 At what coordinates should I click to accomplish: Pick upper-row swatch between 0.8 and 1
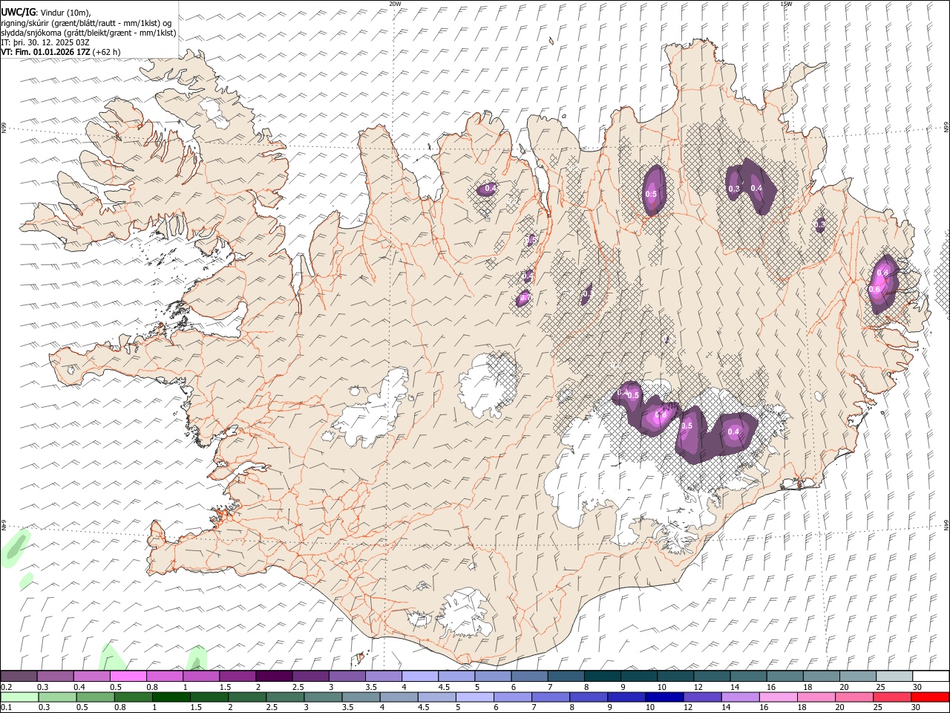[164, 676]
